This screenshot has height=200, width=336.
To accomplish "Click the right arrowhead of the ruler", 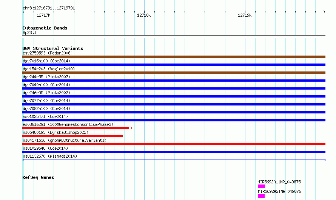I will pyautogui.click(x=324, y=12).
